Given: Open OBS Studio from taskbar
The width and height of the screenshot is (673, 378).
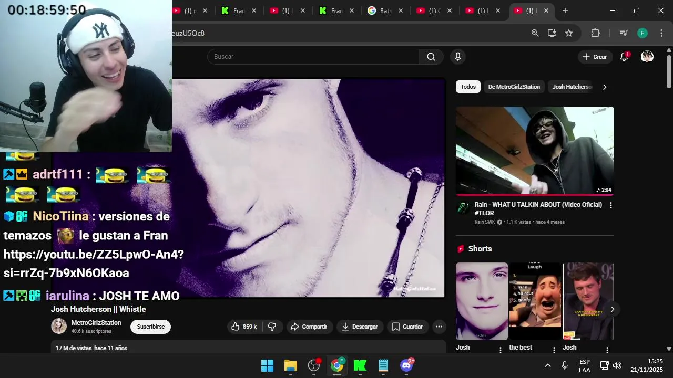Looking at the screenshot, I should click(314, 365).
